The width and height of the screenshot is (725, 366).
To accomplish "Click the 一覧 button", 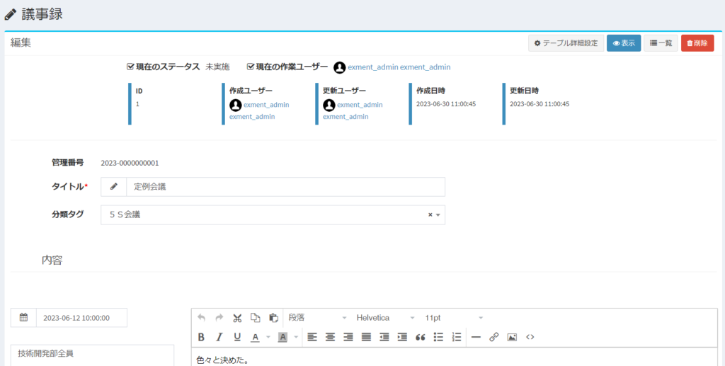I will point(661,43).
